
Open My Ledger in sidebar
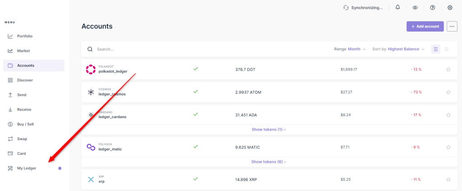(27, 168)
